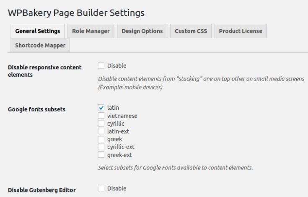This screenshot has width=308, height=197.
Task: Click the vietnamese label text
Action: tap(122, 116)
